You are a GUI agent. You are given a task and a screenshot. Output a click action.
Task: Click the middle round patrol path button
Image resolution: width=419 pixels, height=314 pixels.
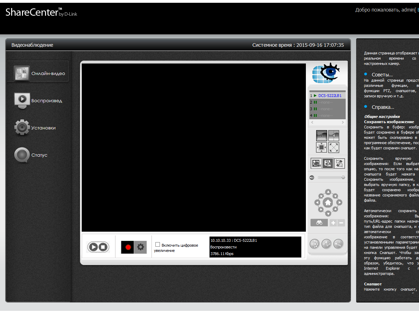(x=326, y=244)
